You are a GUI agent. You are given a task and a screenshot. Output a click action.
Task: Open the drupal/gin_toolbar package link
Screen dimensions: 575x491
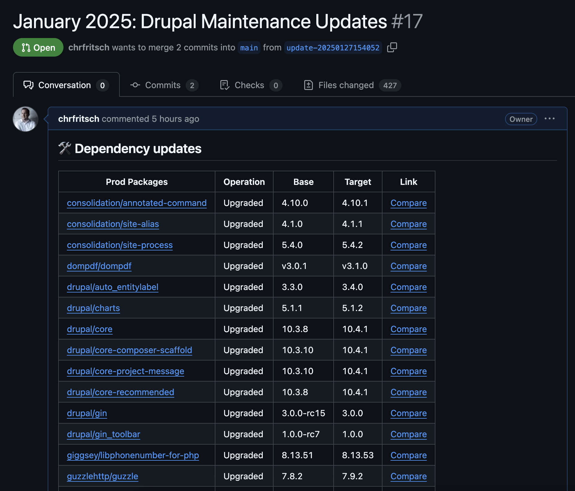103,434
